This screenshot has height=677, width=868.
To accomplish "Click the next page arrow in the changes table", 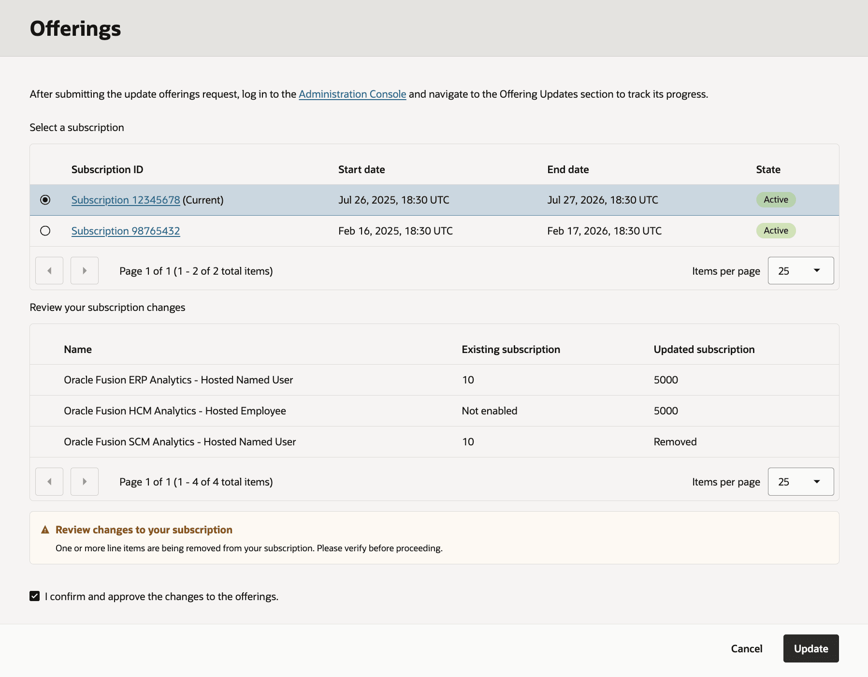I will click(x=85, y=481).
